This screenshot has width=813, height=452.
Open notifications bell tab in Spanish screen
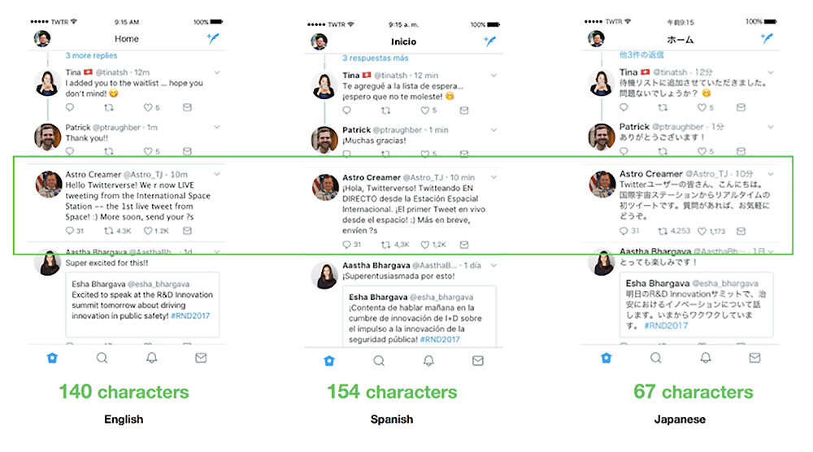428,361
